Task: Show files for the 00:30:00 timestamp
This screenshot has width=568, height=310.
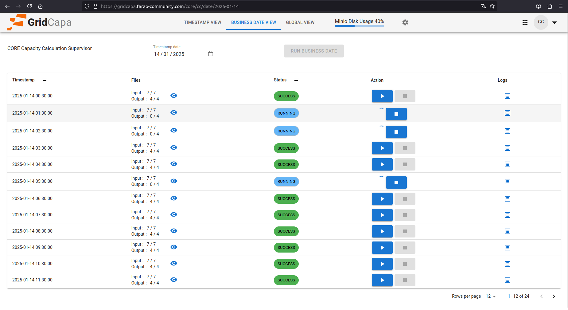Action: point(174,96)
